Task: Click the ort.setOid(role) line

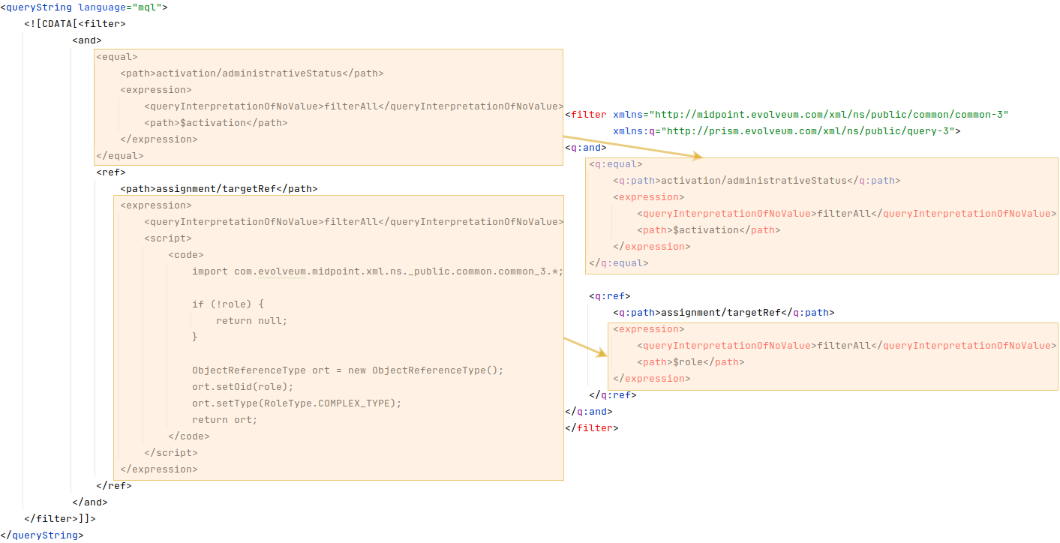Action: pyautogui.click(x=242, y=387)
